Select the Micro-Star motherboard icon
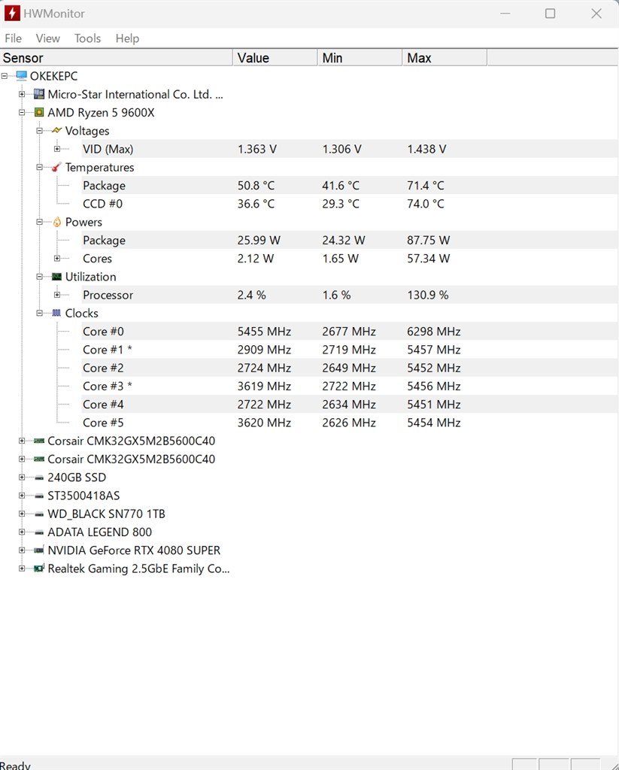The height and width of the screenshot is (770, 619). 38,94
